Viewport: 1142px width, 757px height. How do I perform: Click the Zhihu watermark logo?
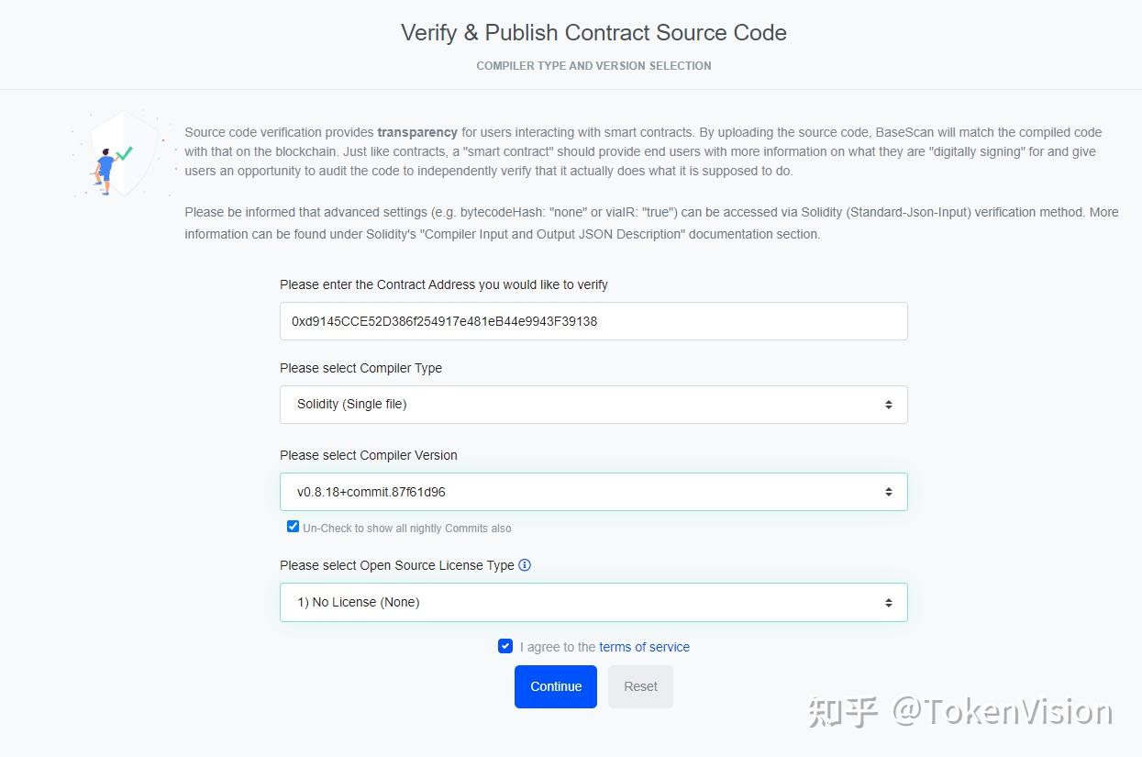point(843,712)
